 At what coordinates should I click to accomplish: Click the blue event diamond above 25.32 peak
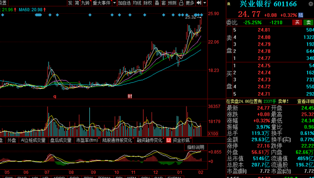click(202, 15)
